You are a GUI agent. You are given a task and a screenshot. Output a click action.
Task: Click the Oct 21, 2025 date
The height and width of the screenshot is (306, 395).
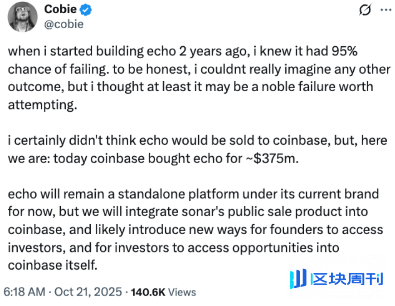click(x=88, y=291)
